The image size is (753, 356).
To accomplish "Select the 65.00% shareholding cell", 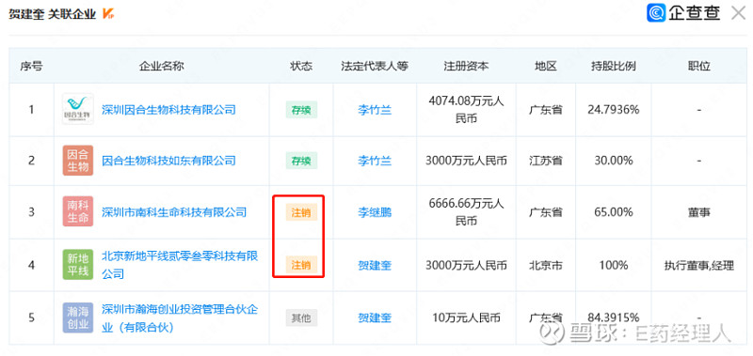I will tap(614, 211).
